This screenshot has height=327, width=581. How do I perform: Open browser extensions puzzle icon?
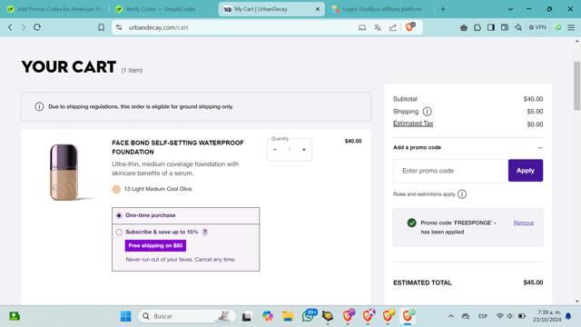478,27
